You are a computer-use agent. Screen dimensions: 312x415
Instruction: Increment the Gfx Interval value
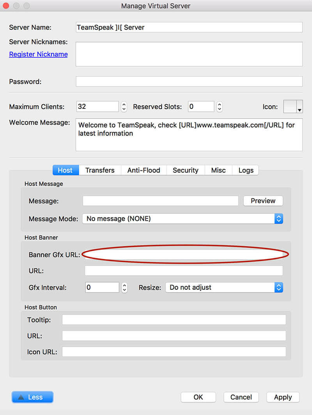coord(124,285)
